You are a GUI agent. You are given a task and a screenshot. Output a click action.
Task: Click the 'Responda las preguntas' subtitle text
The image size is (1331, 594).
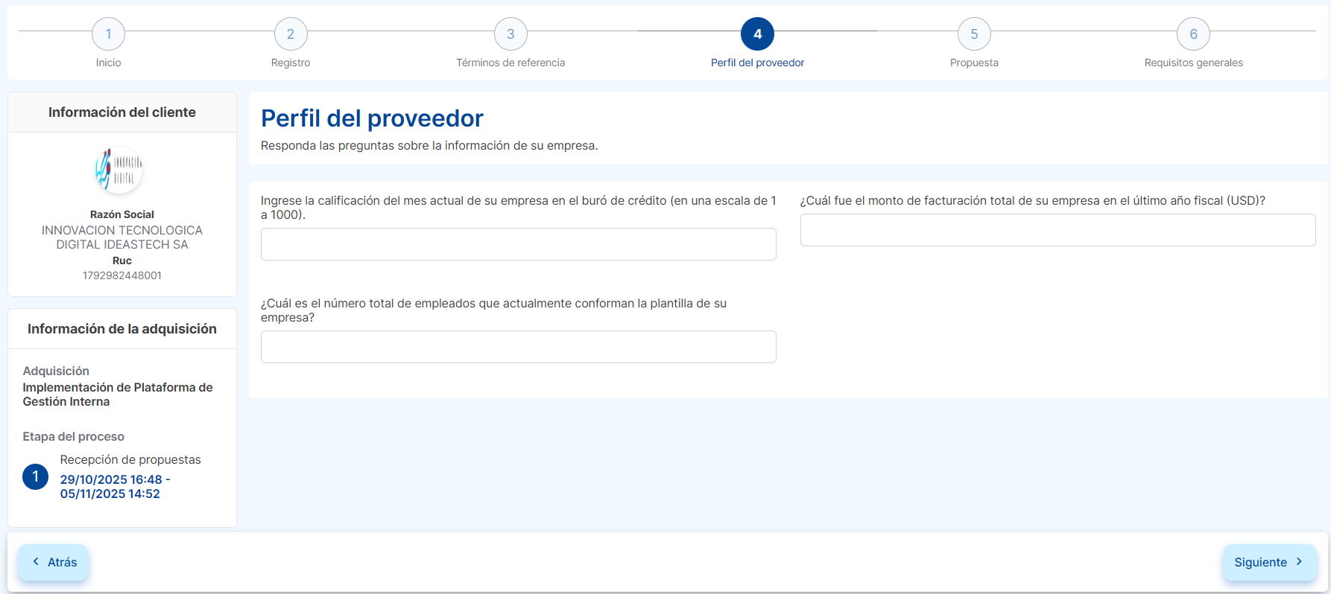tap(429, 146)
